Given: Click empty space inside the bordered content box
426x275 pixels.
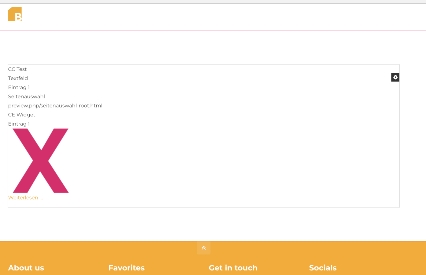Looking at the screenshot, I should pyautogui.click(x=229, y=153).
